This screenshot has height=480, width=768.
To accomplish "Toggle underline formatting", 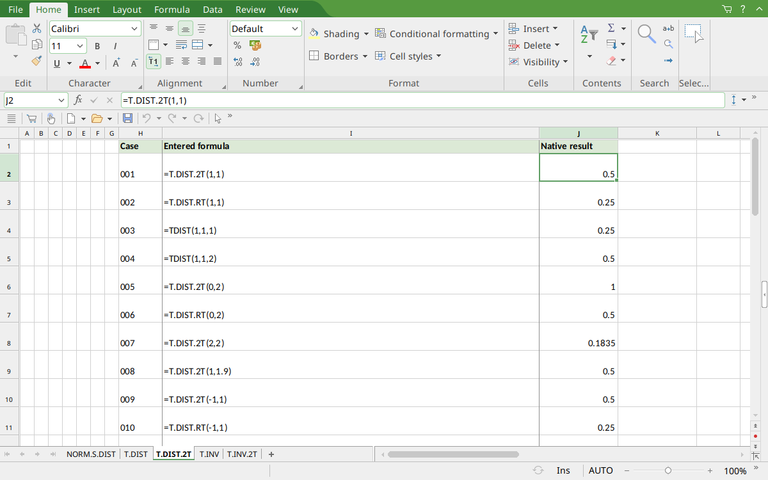I will click(x=57, y=63).
